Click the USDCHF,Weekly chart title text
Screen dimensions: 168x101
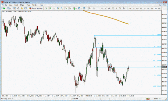click(x=7, y=12)
